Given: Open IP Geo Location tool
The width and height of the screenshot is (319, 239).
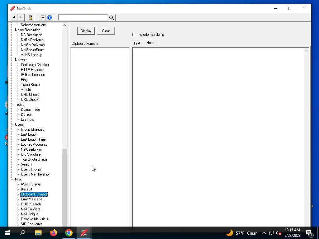Looking at the screenshot, I should point(33,75).
